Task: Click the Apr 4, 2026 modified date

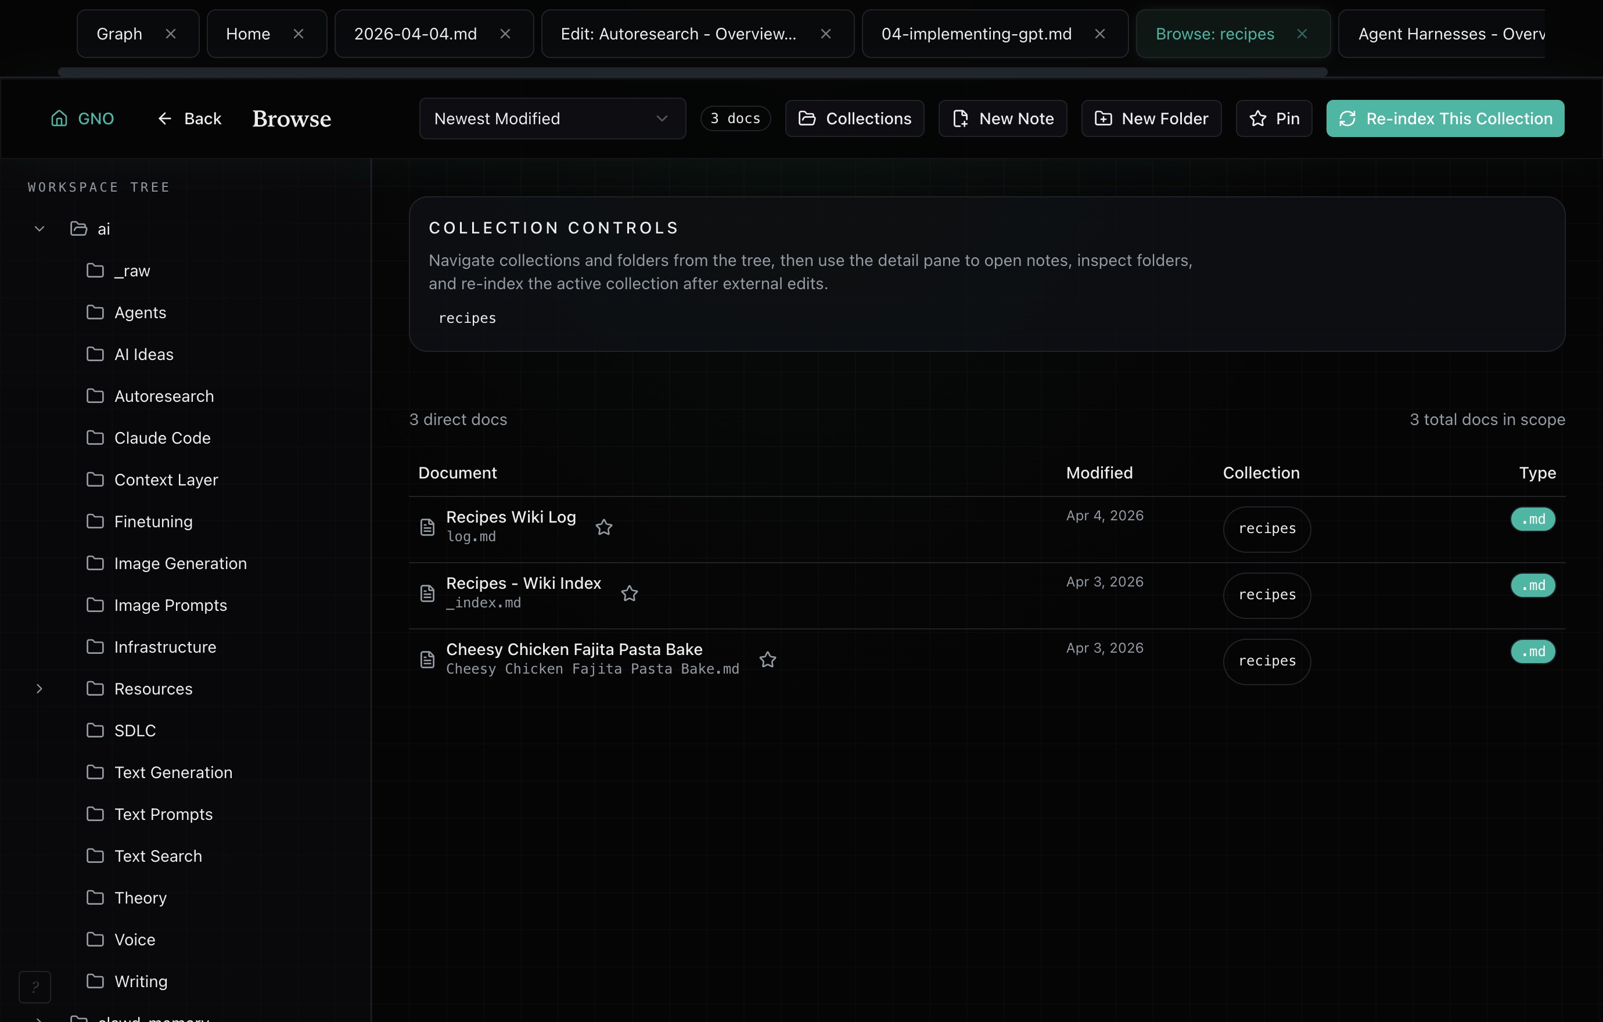Action: pos(1105,516)
